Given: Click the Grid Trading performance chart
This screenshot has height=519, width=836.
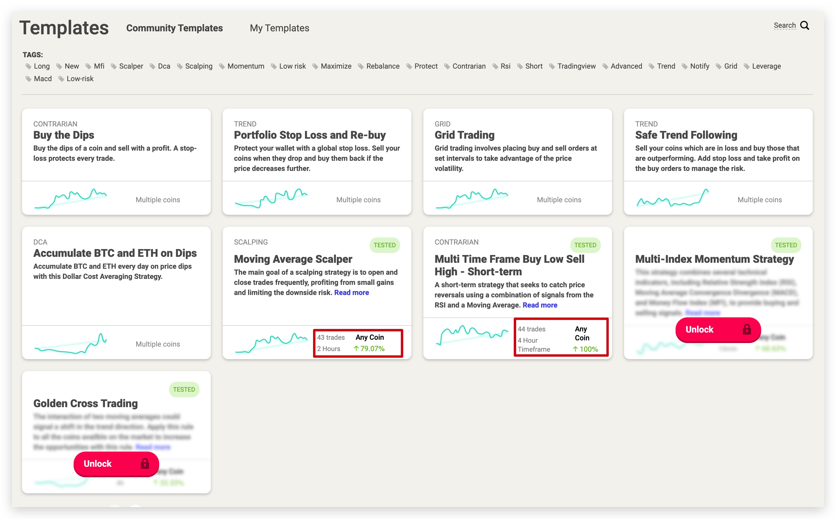Looking at the screenshot, I should point(472,198).
